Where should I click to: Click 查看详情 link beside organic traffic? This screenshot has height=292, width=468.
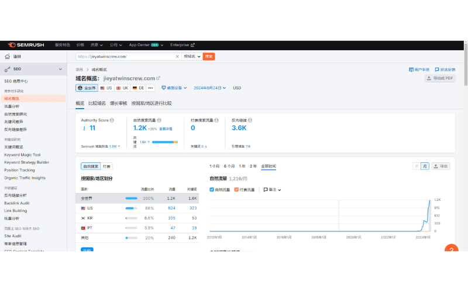tap(166, 129)
